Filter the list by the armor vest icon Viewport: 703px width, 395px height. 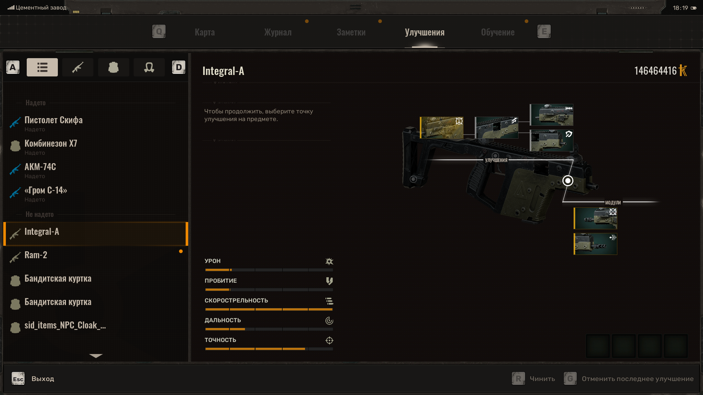[x=113, y=67]
